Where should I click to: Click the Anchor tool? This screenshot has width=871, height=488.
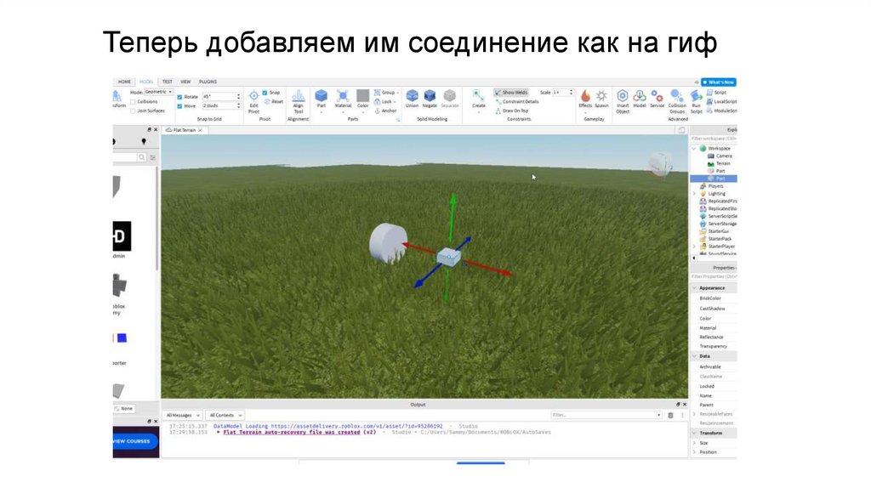[385, 111]
